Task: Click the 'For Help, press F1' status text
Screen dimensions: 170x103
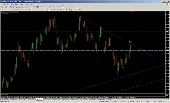Action: (x=5, y=102)
